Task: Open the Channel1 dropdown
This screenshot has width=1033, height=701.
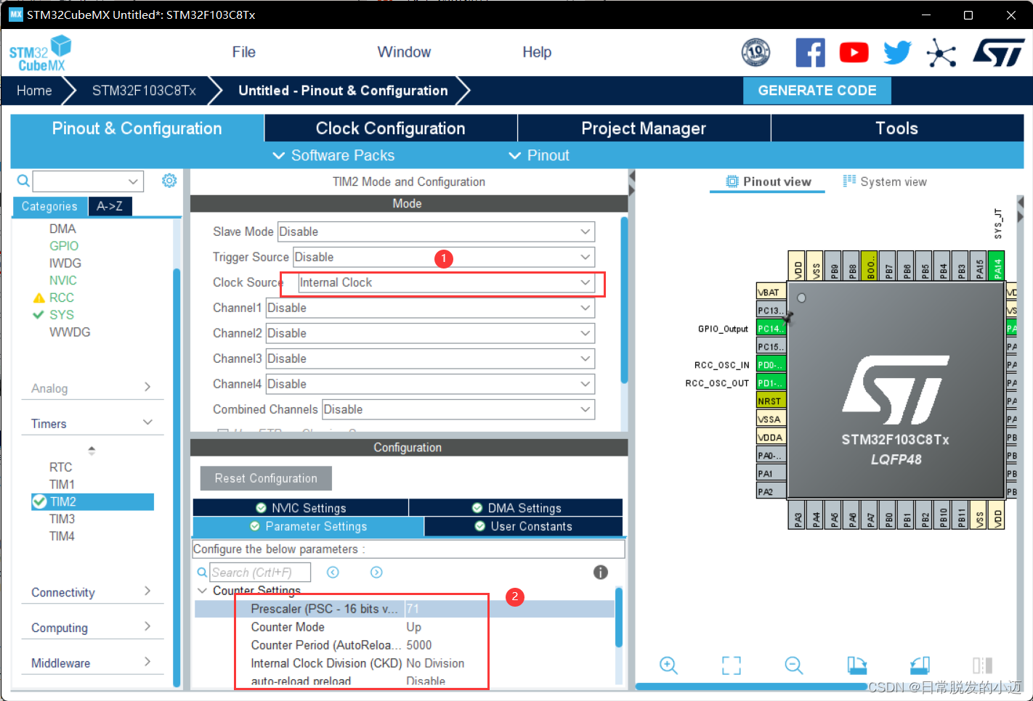Action: pos(430,308)
